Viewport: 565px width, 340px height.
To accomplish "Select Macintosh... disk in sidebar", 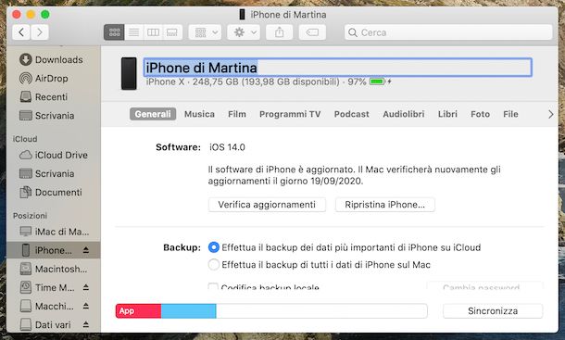I will point(54,269).
